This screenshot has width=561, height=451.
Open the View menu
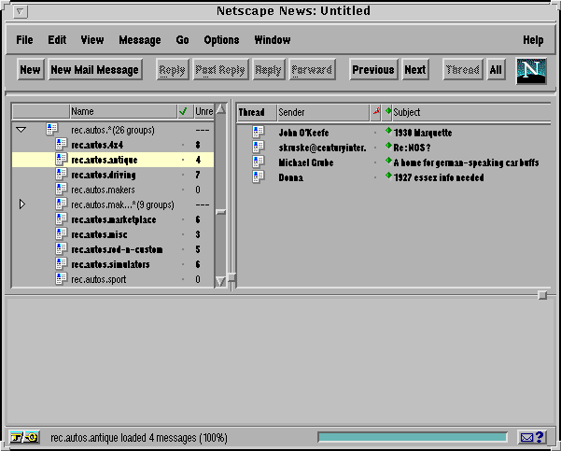(x=92, y=40)
